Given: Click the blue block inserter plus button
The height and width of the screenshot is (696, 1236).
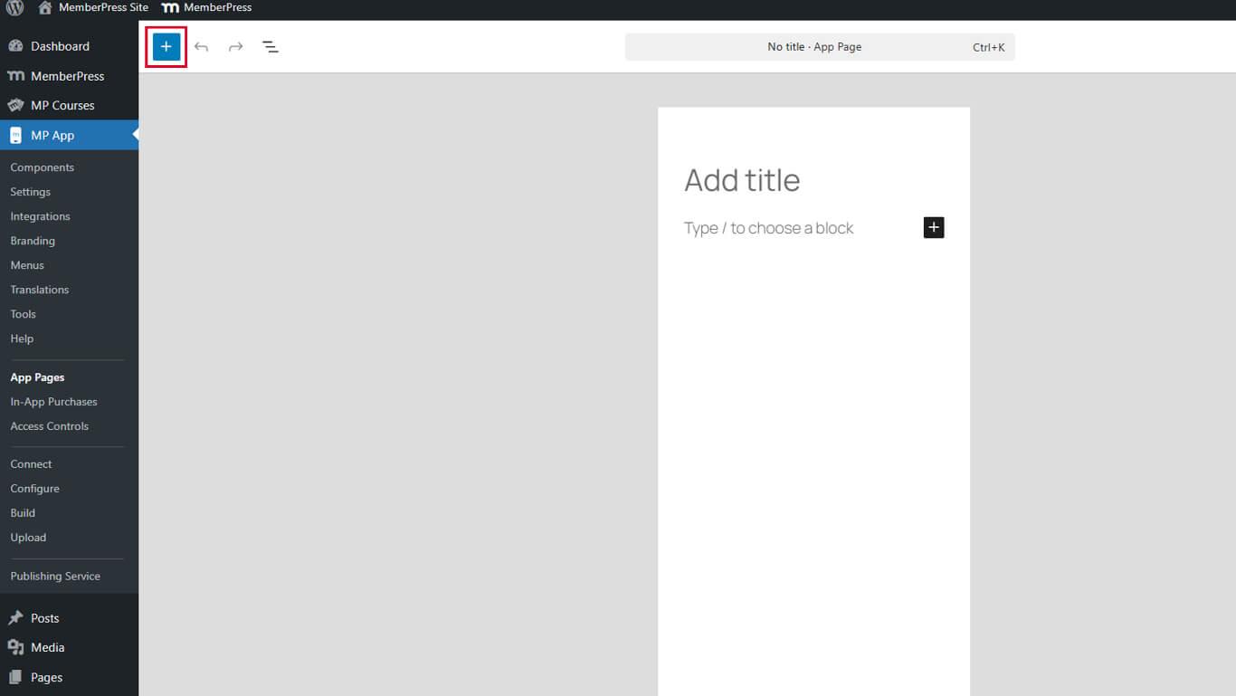Looking at the screenshot, I should [166, 47].
